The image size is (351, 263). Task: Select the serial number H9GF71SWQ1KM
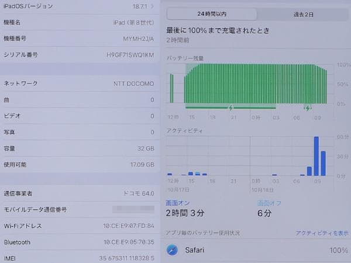click(130, 55)
